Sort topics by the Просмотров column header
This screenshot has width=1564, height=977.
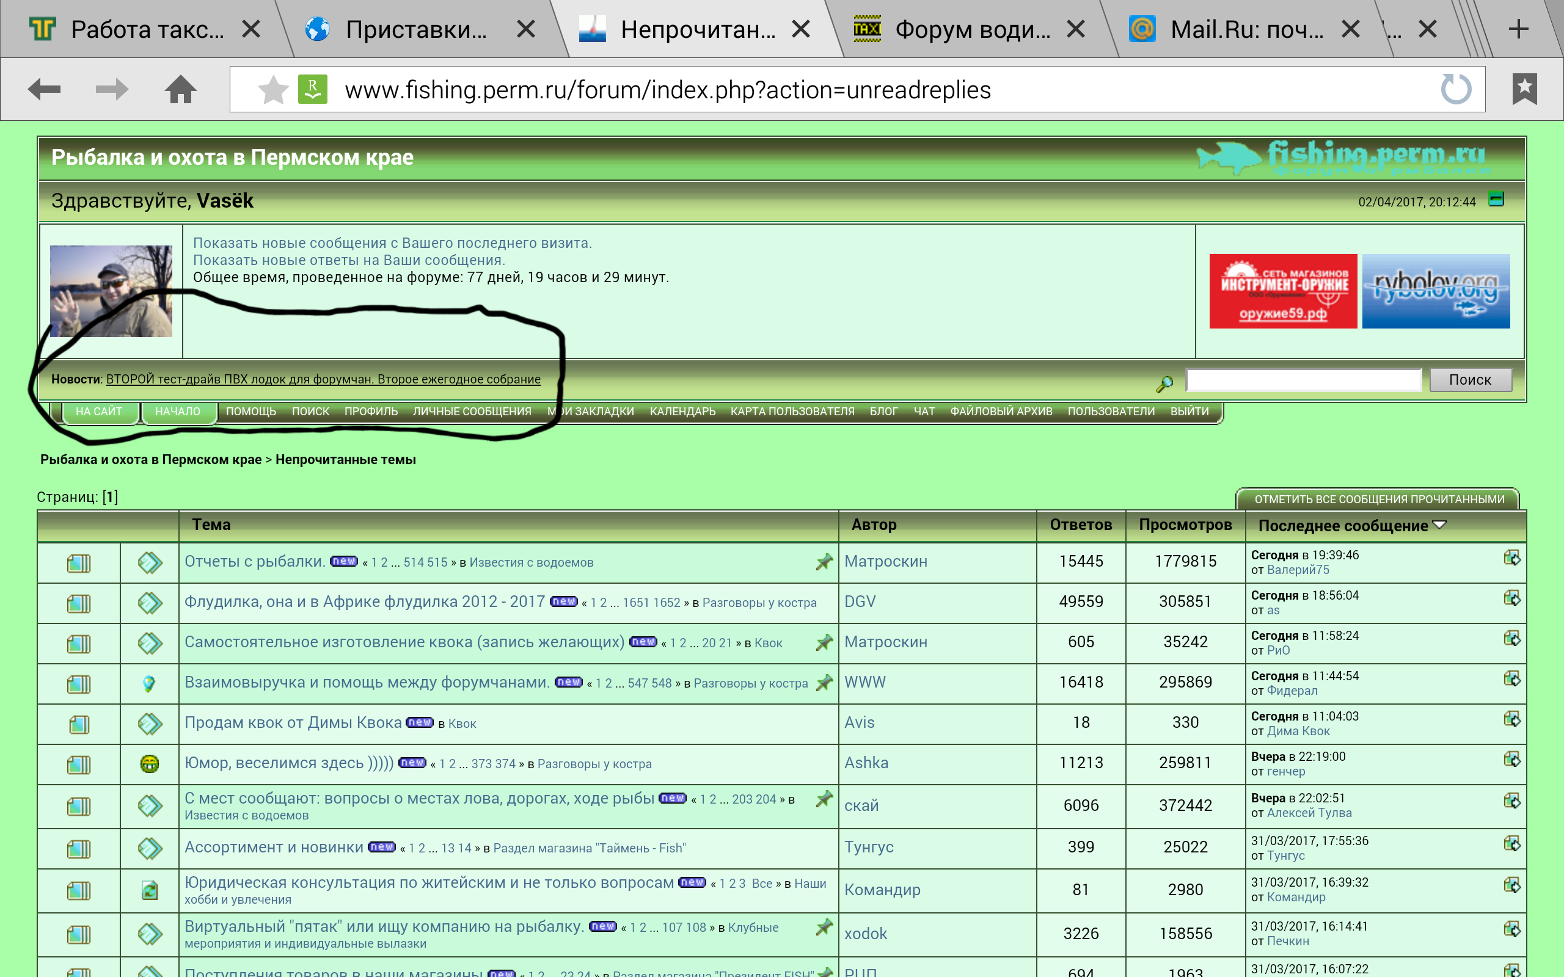[x=1185, y=524]
